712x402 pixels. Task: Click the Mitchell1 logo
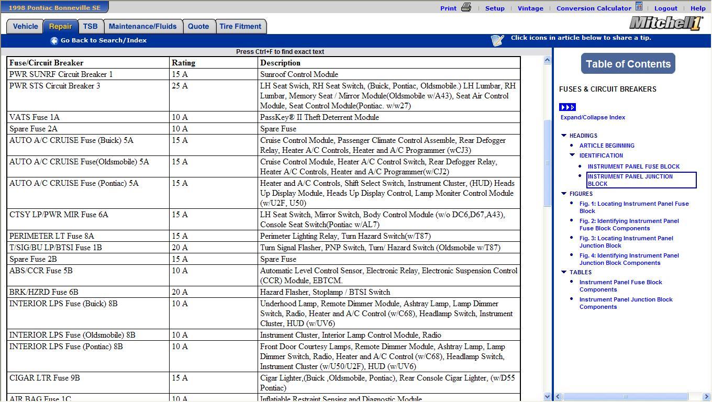coord(665,23)
